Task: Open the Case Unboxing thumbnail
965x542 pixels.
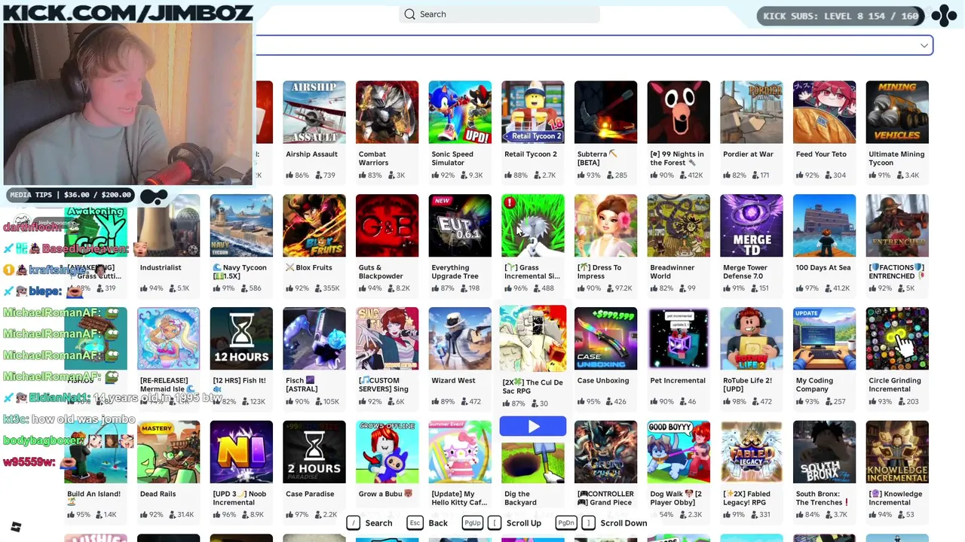Action: (605, 339)
